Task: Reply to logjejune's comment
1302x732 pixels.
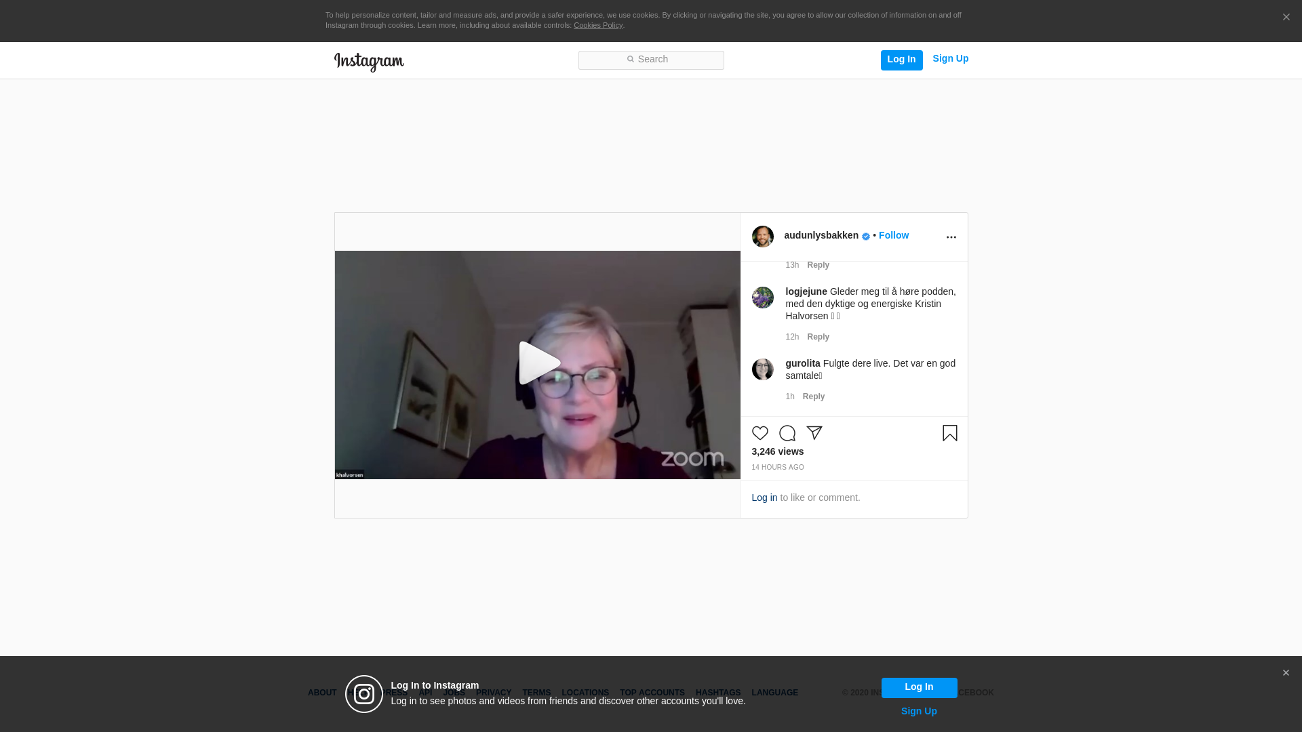Action: pos(818,337)
